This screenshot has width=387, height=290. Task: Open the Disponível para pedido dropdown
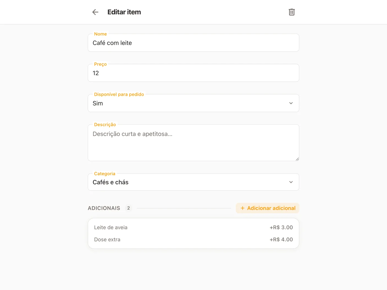pyautogui.click(x=193, y=103)
